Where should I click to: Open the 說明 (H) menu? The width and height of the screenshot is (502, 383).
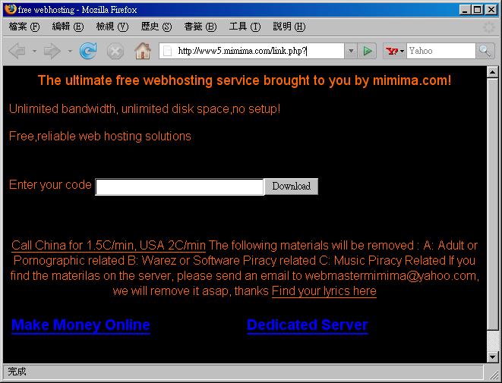[x=289, y=27]
